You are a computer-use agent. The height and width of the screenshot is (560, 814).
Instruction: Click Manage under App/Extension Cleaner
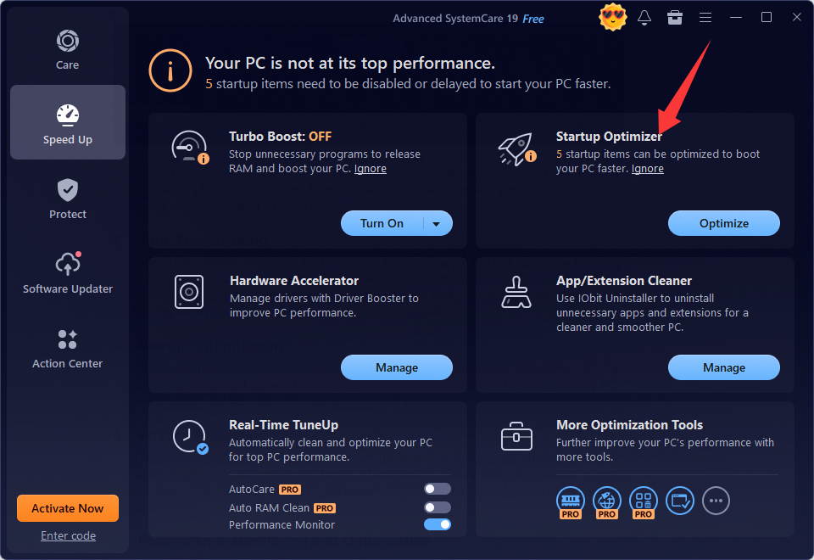coord(723,367)
